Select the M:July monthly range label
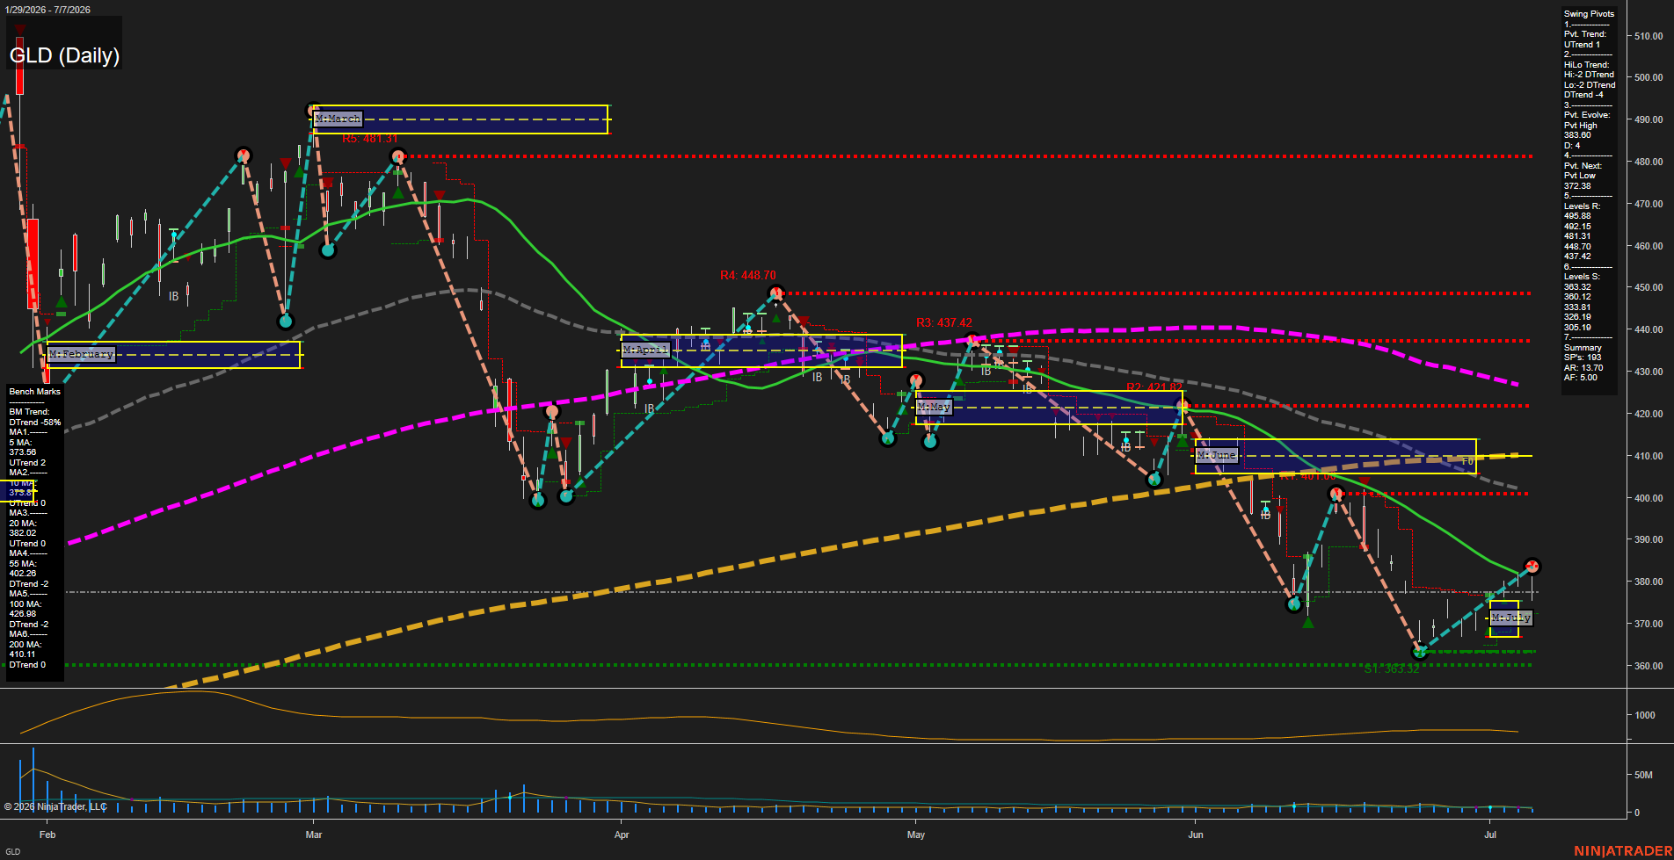This screenshot has width=1674, height=860. (1511, 618)
